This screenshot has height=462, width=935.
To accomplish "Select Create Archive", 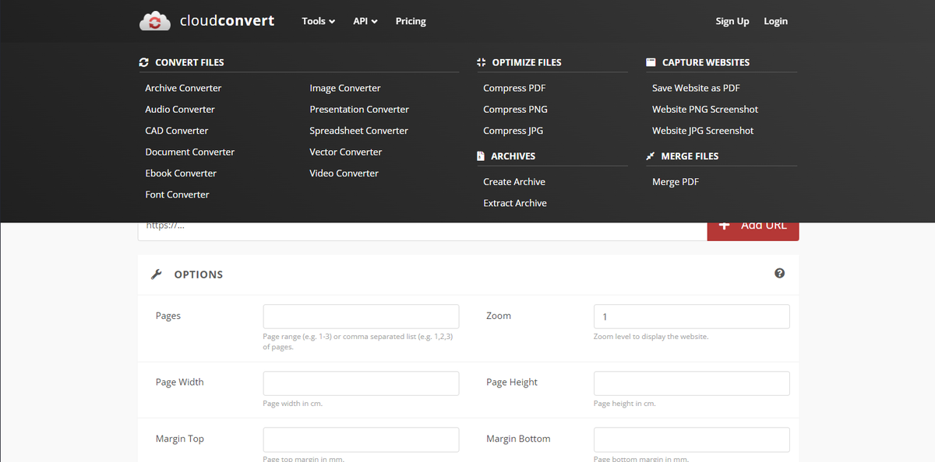I will pyautogui.click(x=514, y=182).
